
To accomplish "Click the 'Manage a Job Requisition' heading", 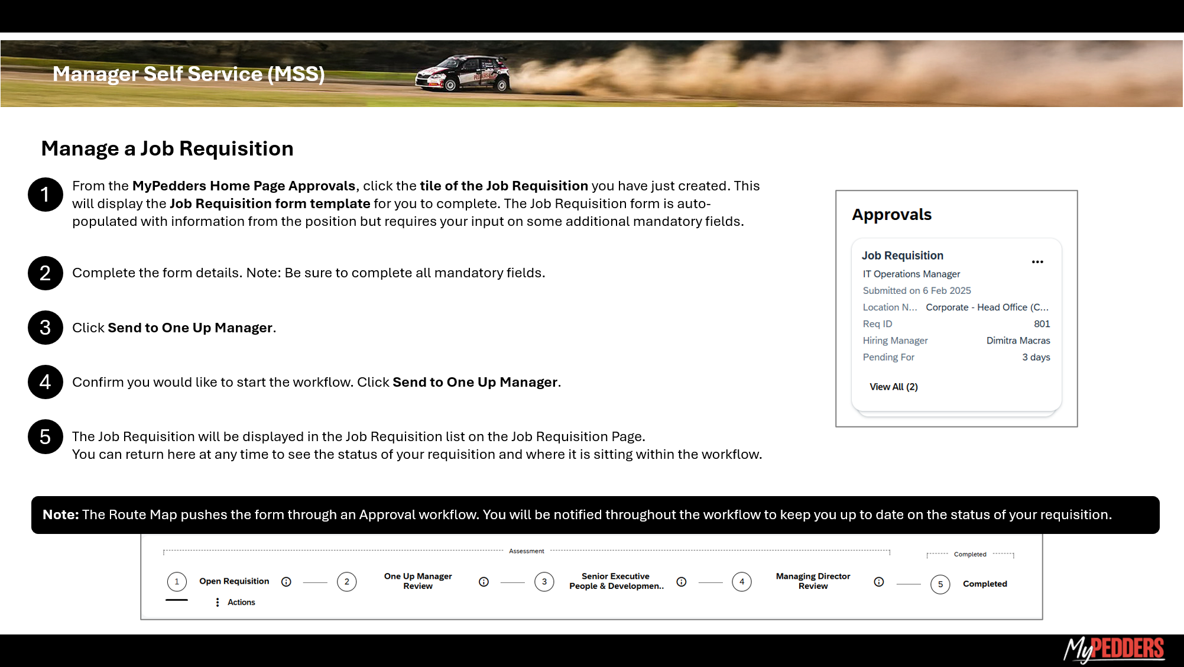I will tap(167, 148).
